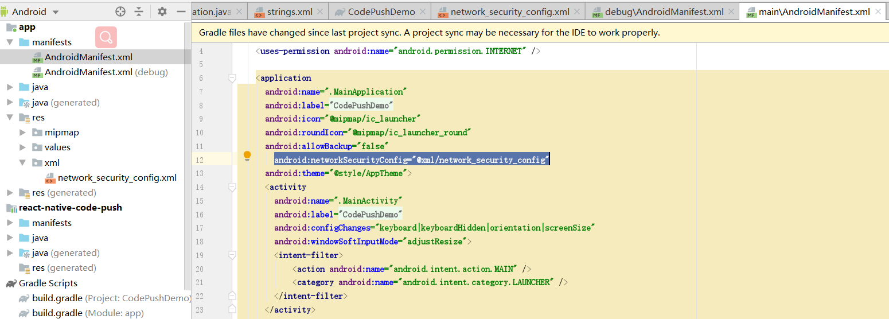The width and height of the screenshot is (889, 319).
Task: Click the highlighted networkSecurityConfig attribute line
Action: click(x=412, y=160)
